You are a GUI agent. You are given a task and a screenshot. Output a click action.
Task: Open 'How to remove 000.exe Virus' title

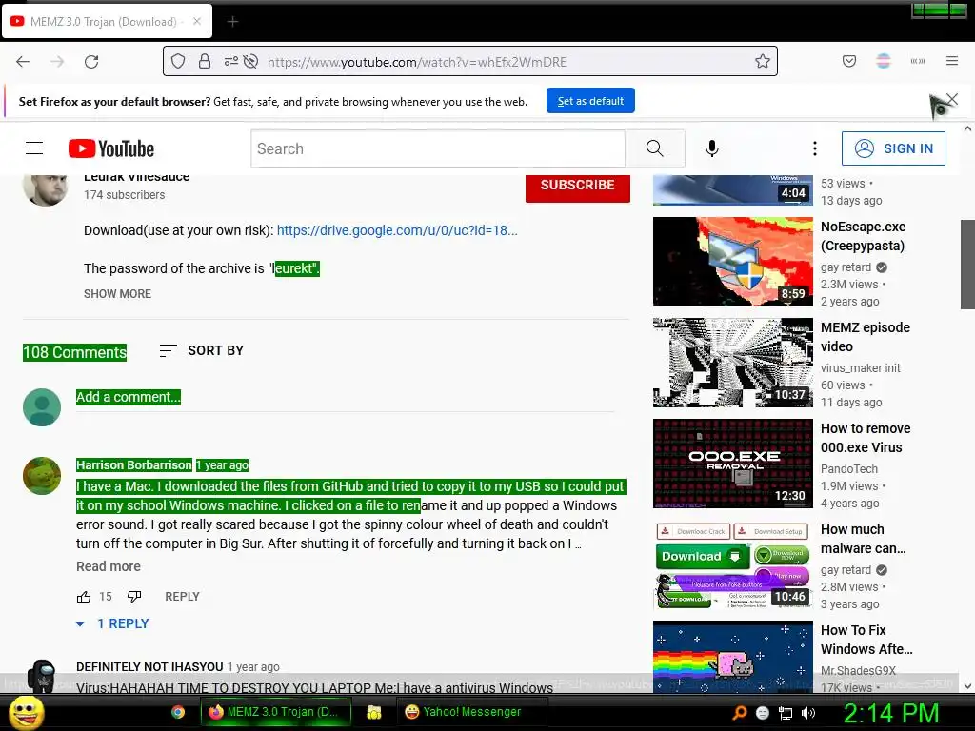click(x=866, y=438)
